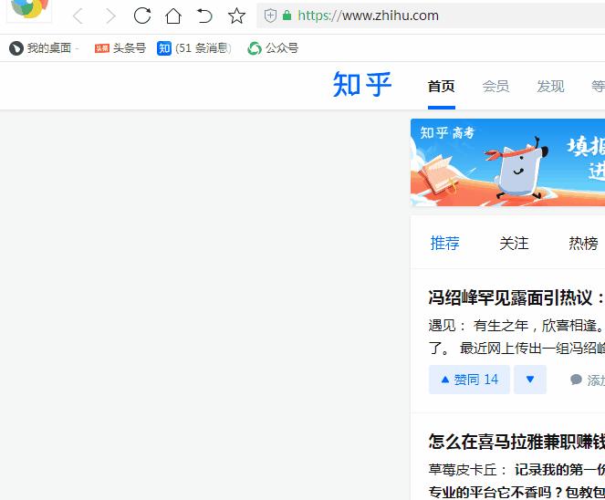Click the green padlock icon

(287, 16)
